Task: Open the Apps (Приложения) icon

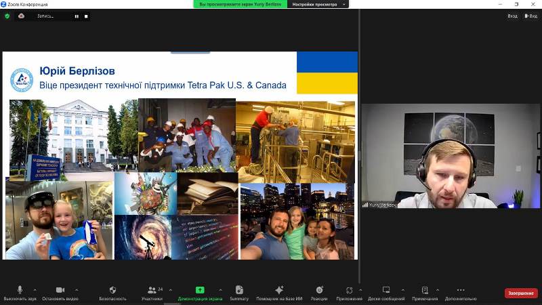Action: click(350, 290)
